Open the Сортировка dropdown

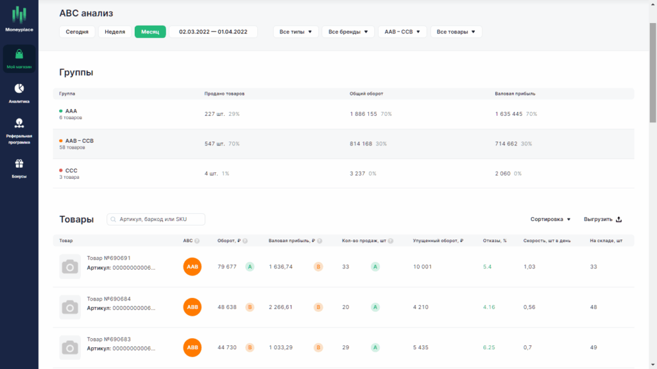pyautogui.click(x=550, y=219)
